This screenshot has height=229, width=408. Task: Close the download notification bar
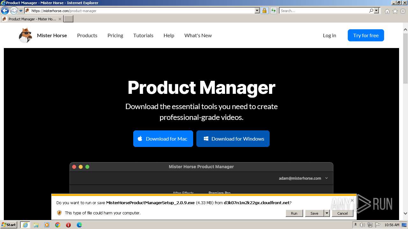352,200
